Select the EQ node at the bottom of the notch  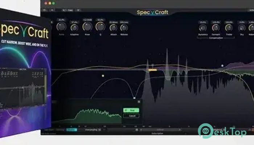coord(134,98)
